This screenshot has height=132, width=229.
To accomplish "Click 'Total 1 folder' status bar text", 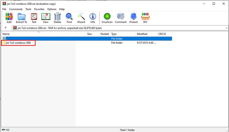I will (x=127, y=130).
